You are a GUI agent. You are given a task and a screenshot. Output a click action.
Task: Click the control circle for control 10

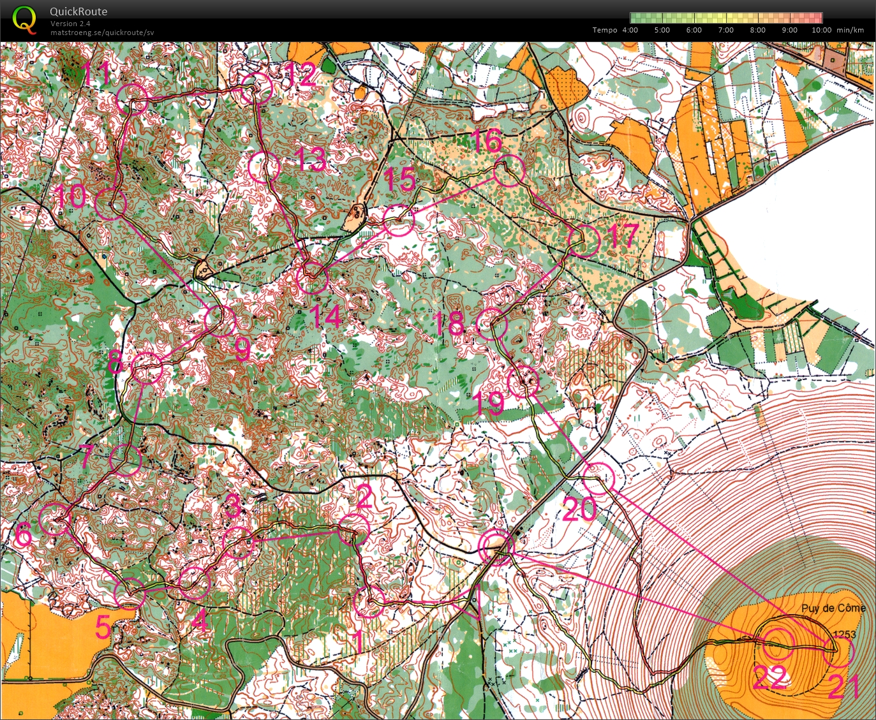pyautogui.click(x=110, y=204)
